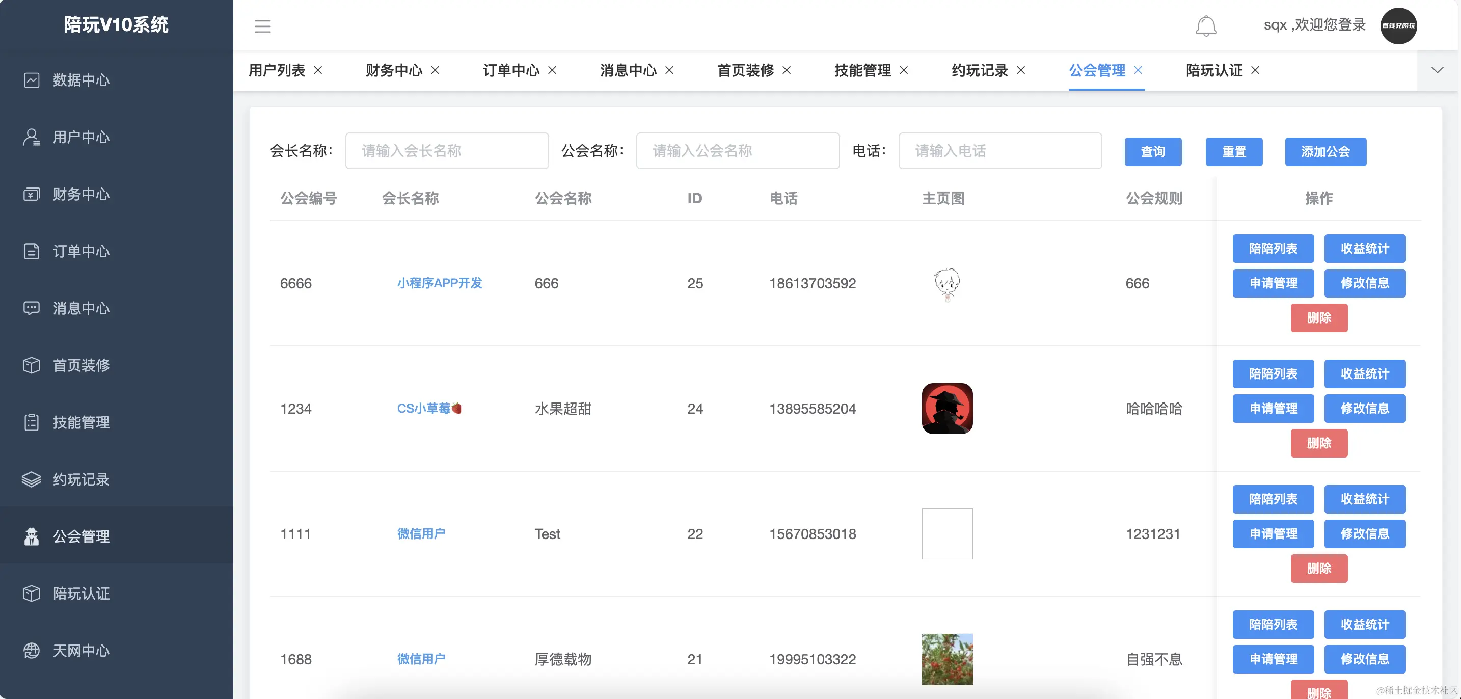
Task: Expand the tab overflow chevron on right
Action: pos(1437,70)
